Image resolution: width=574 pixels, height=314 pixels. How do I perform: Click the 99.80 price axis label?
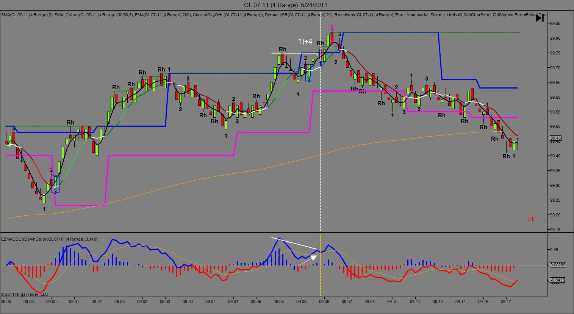(555, 38)
